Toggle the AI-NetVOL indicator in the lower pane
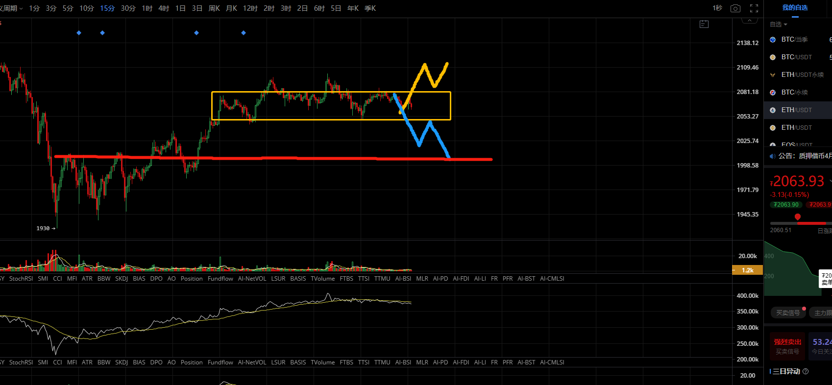 [252, 362]
